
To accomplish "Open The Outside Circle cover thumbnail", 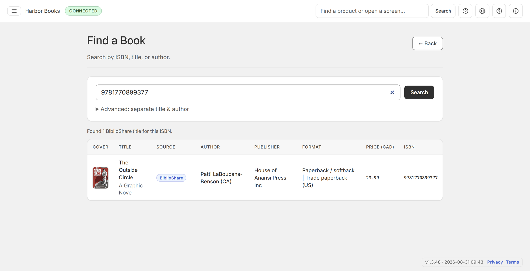I will (100, 178).
